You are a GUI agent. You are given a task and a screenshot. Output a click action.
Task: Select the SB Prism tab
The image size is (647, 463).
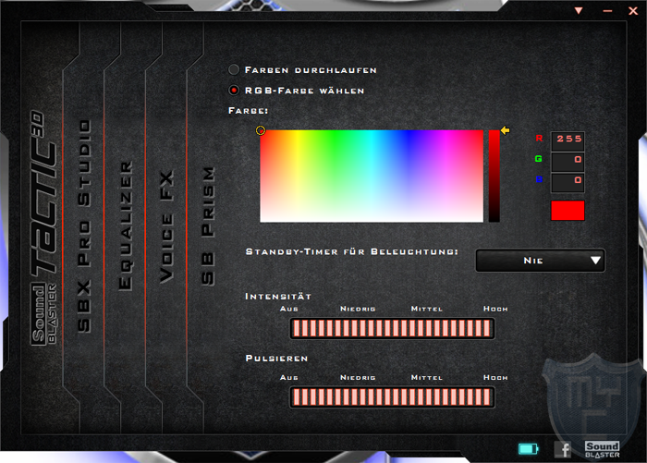tap(208, 225)
